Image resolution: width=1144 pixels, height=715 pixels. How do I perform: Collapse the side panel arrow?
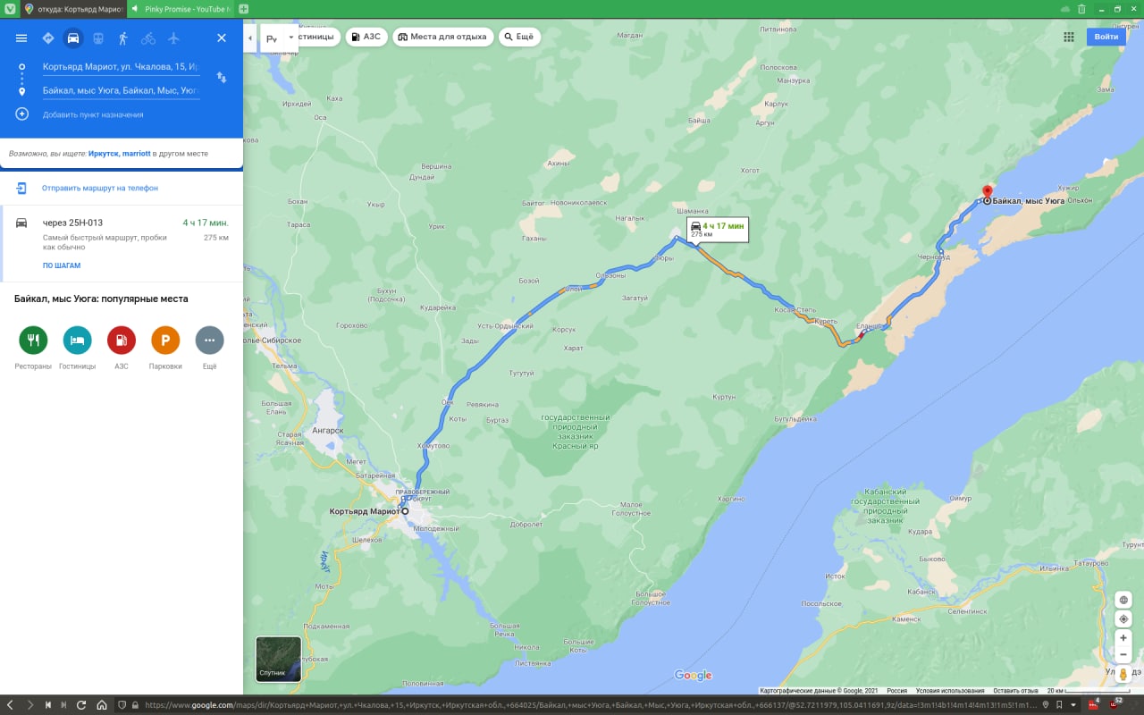(250, 38)
